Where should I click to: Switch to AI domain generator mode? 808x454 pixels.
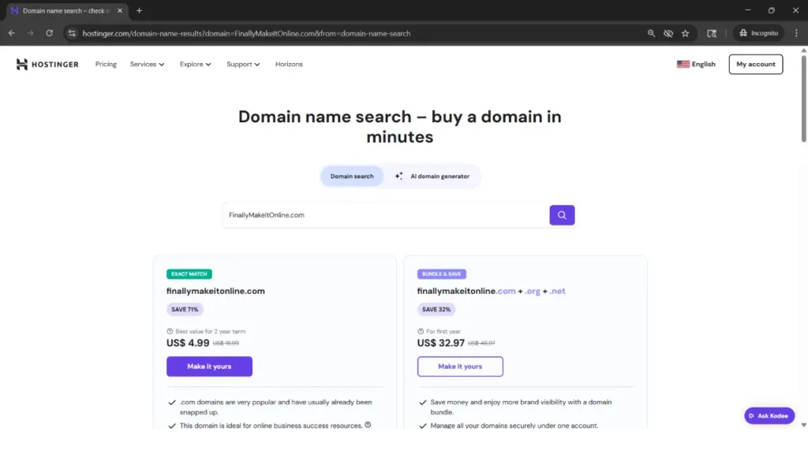pos(432,177)
